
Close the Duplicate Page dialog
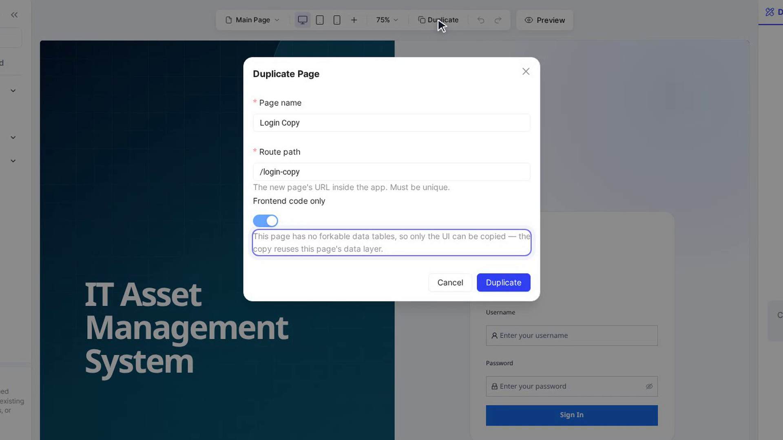pyautogui.click(x=526, y=72)
